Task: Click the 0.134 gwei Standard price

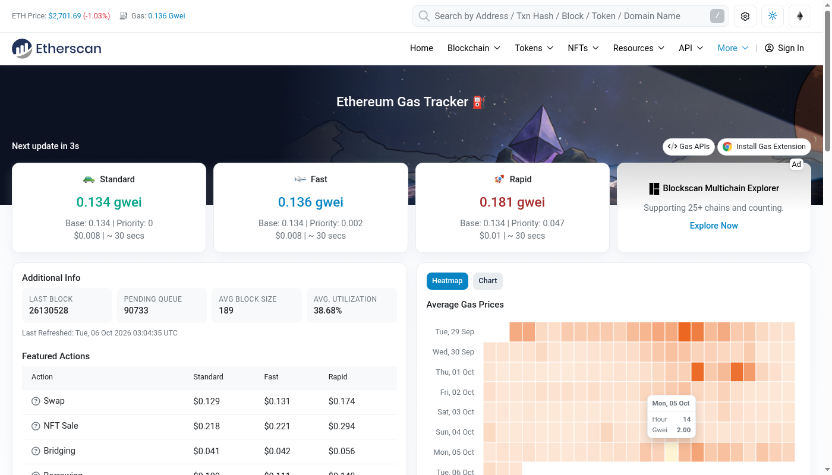Action: (x=109, y=202)
